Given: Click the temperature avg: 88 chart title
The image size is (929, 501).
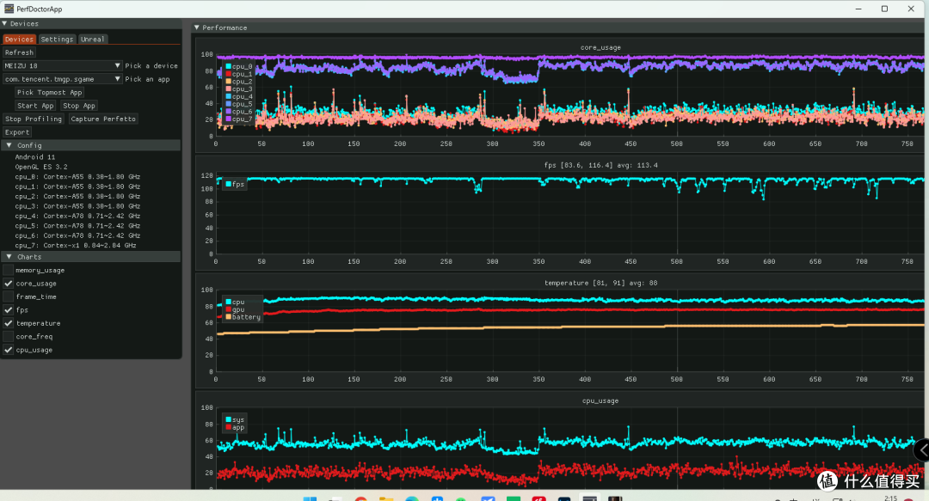Looking at the screenshot, I should point(600,283).
